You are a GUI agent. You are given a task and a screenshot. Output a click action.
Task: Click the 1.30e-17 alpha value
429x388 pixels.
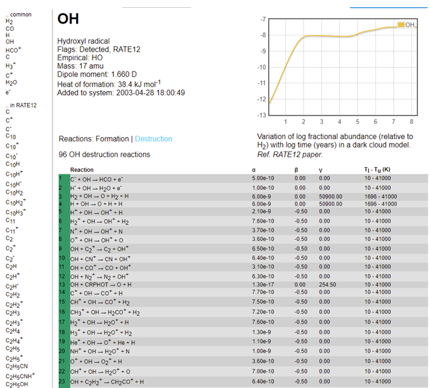pos(263,284)
